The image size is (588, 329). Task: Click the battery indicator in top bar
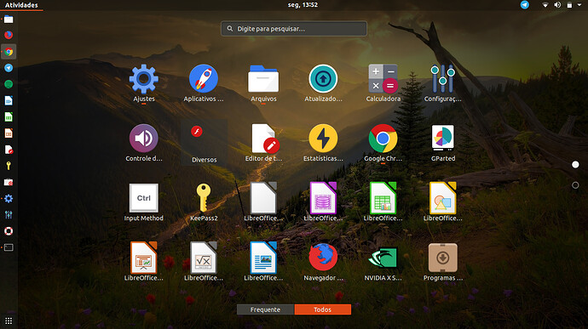pyautogui.click(x=569, y=5)
